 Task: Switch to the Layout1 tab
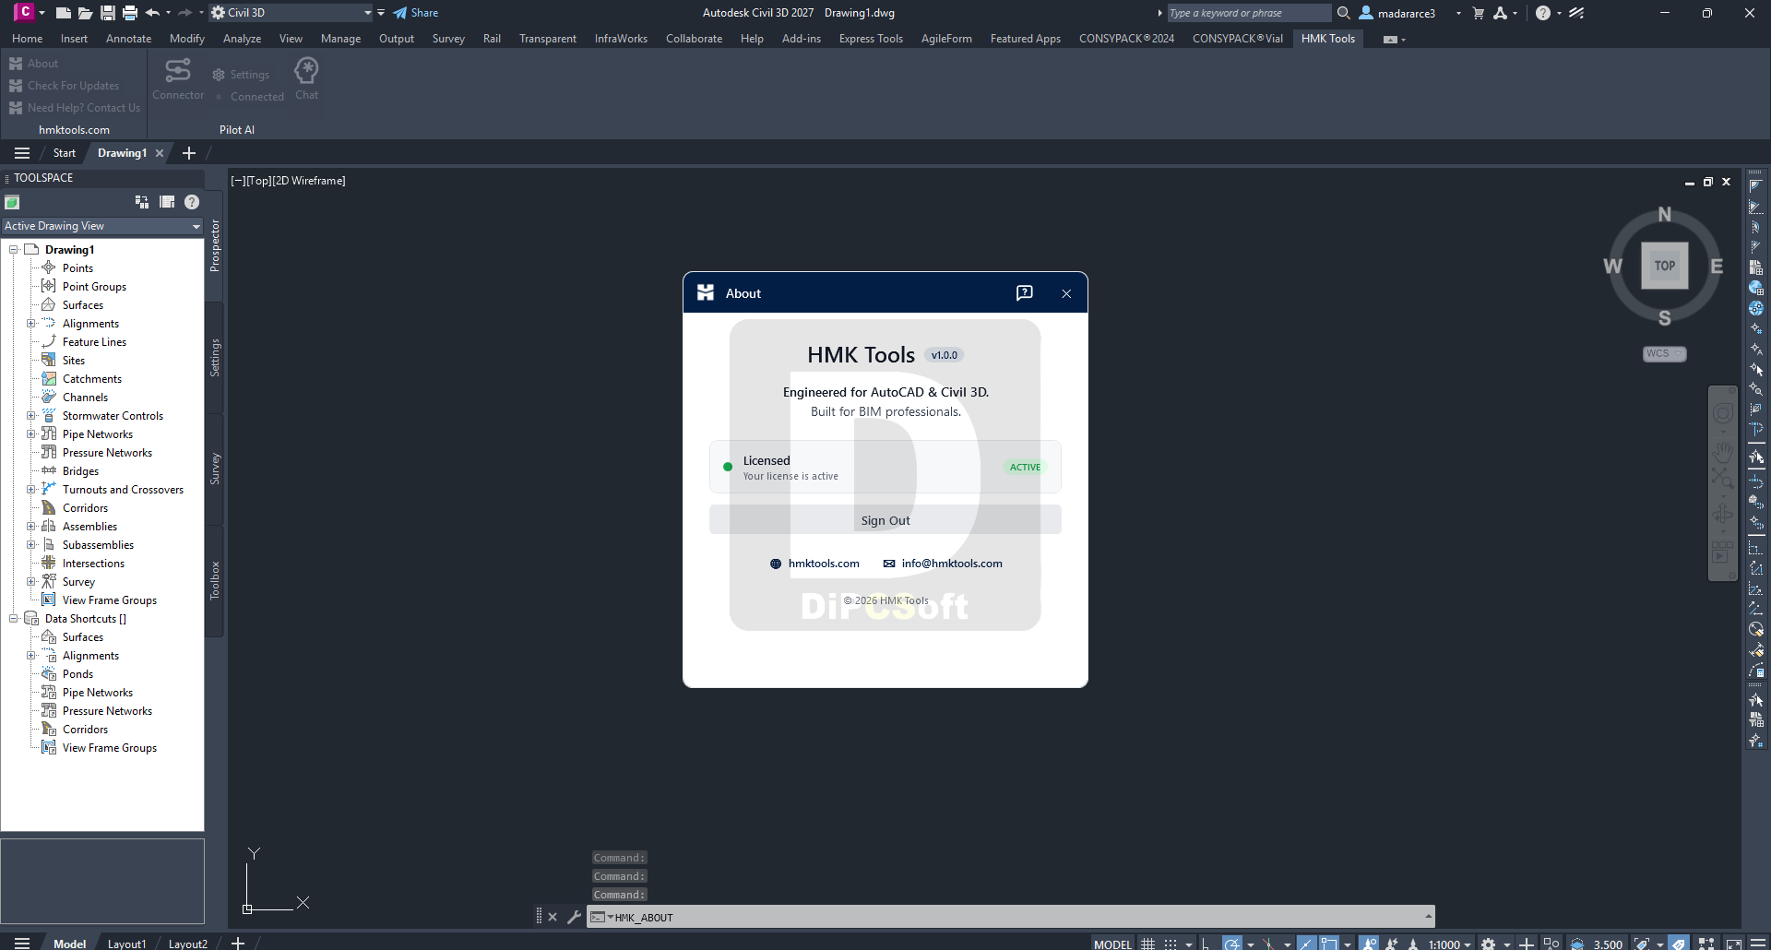126,944
